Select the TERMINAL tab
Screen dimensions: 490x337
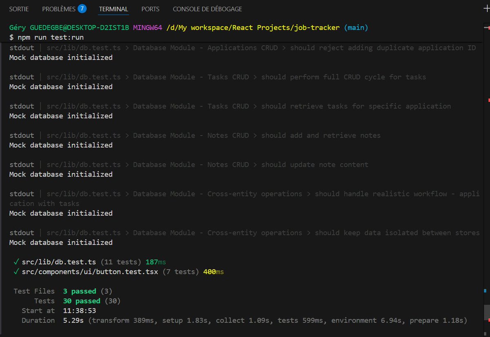(113, 9)
